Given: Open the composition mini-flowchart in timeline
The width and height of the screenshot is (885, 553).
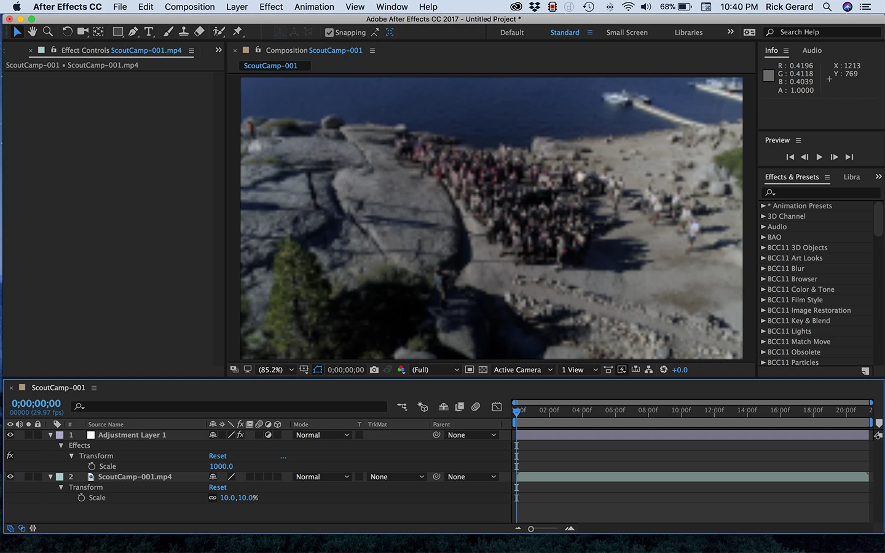Looking at the screenshot, I should click(x=402, y=407).
